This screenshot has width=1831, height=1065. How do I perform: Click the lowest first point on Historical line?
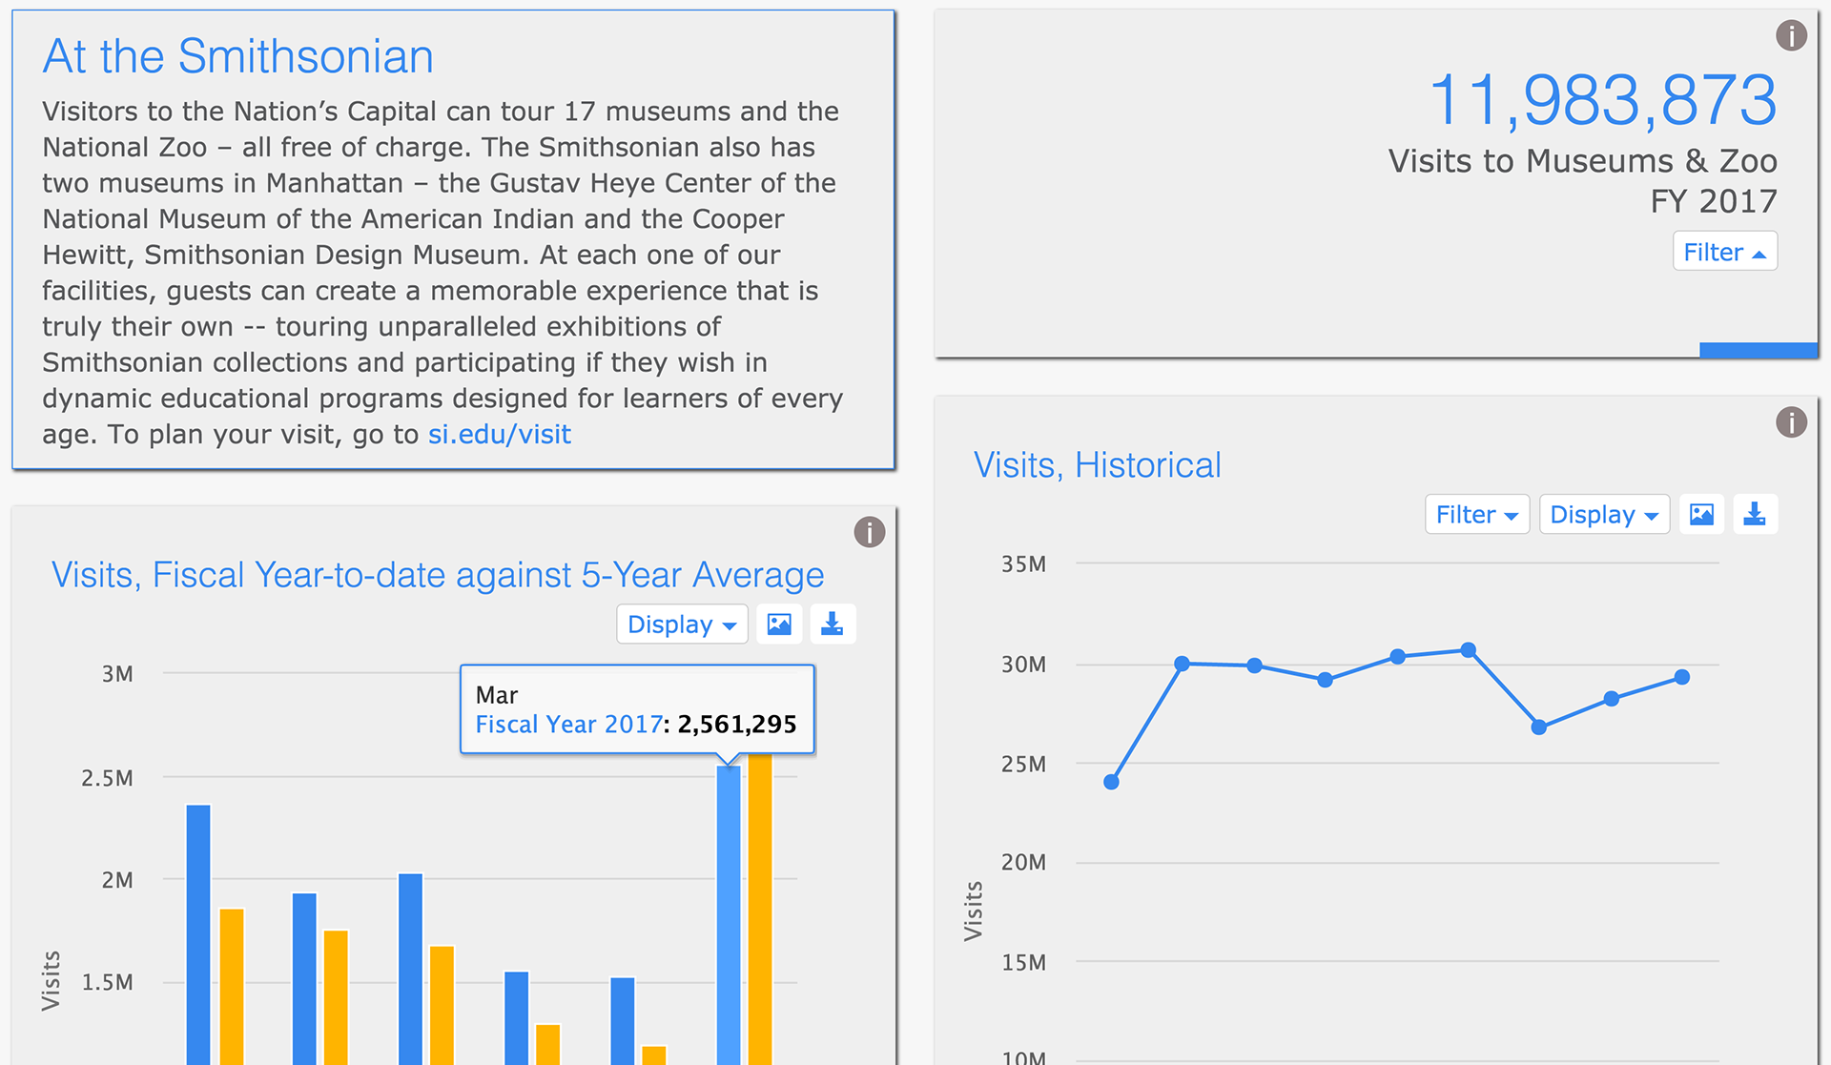coord(1111,782)
